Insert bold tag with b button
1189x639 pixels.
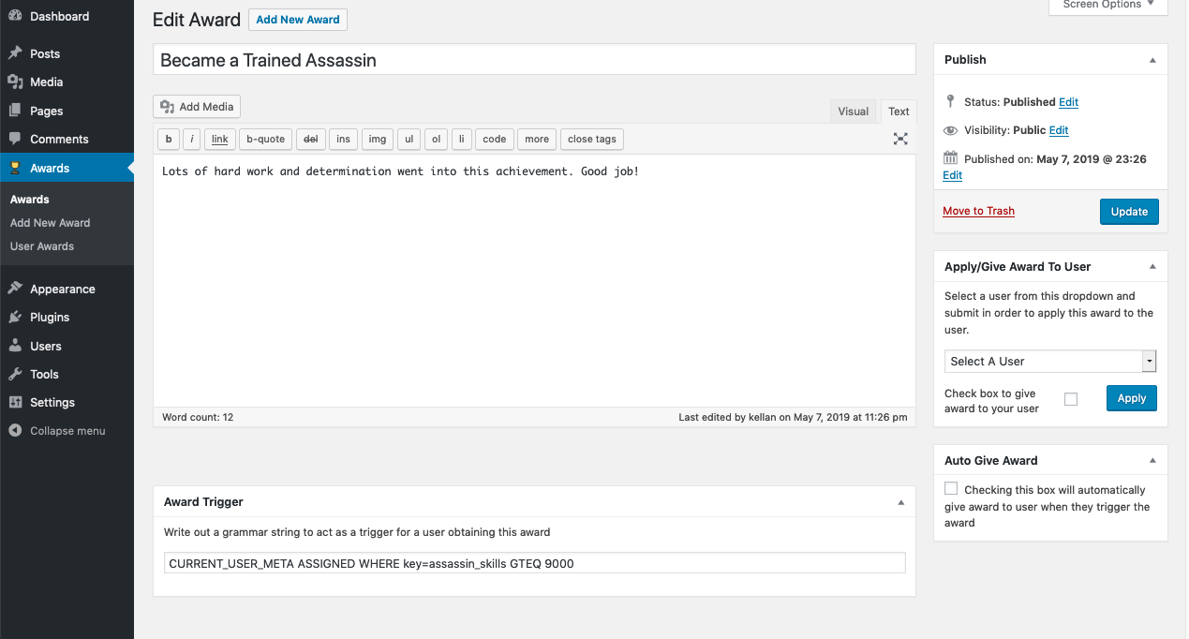(x=169, y=139)
